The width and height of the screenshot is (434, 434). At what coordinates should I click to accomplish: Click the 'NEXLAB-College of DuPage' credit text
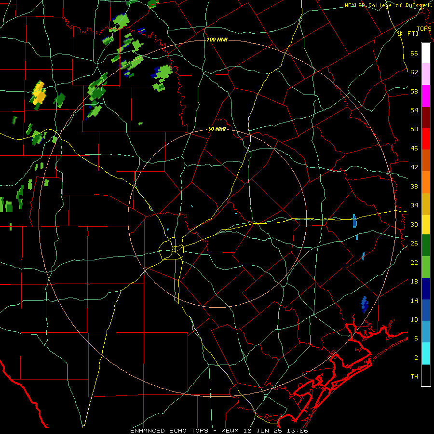pos(386,5)
